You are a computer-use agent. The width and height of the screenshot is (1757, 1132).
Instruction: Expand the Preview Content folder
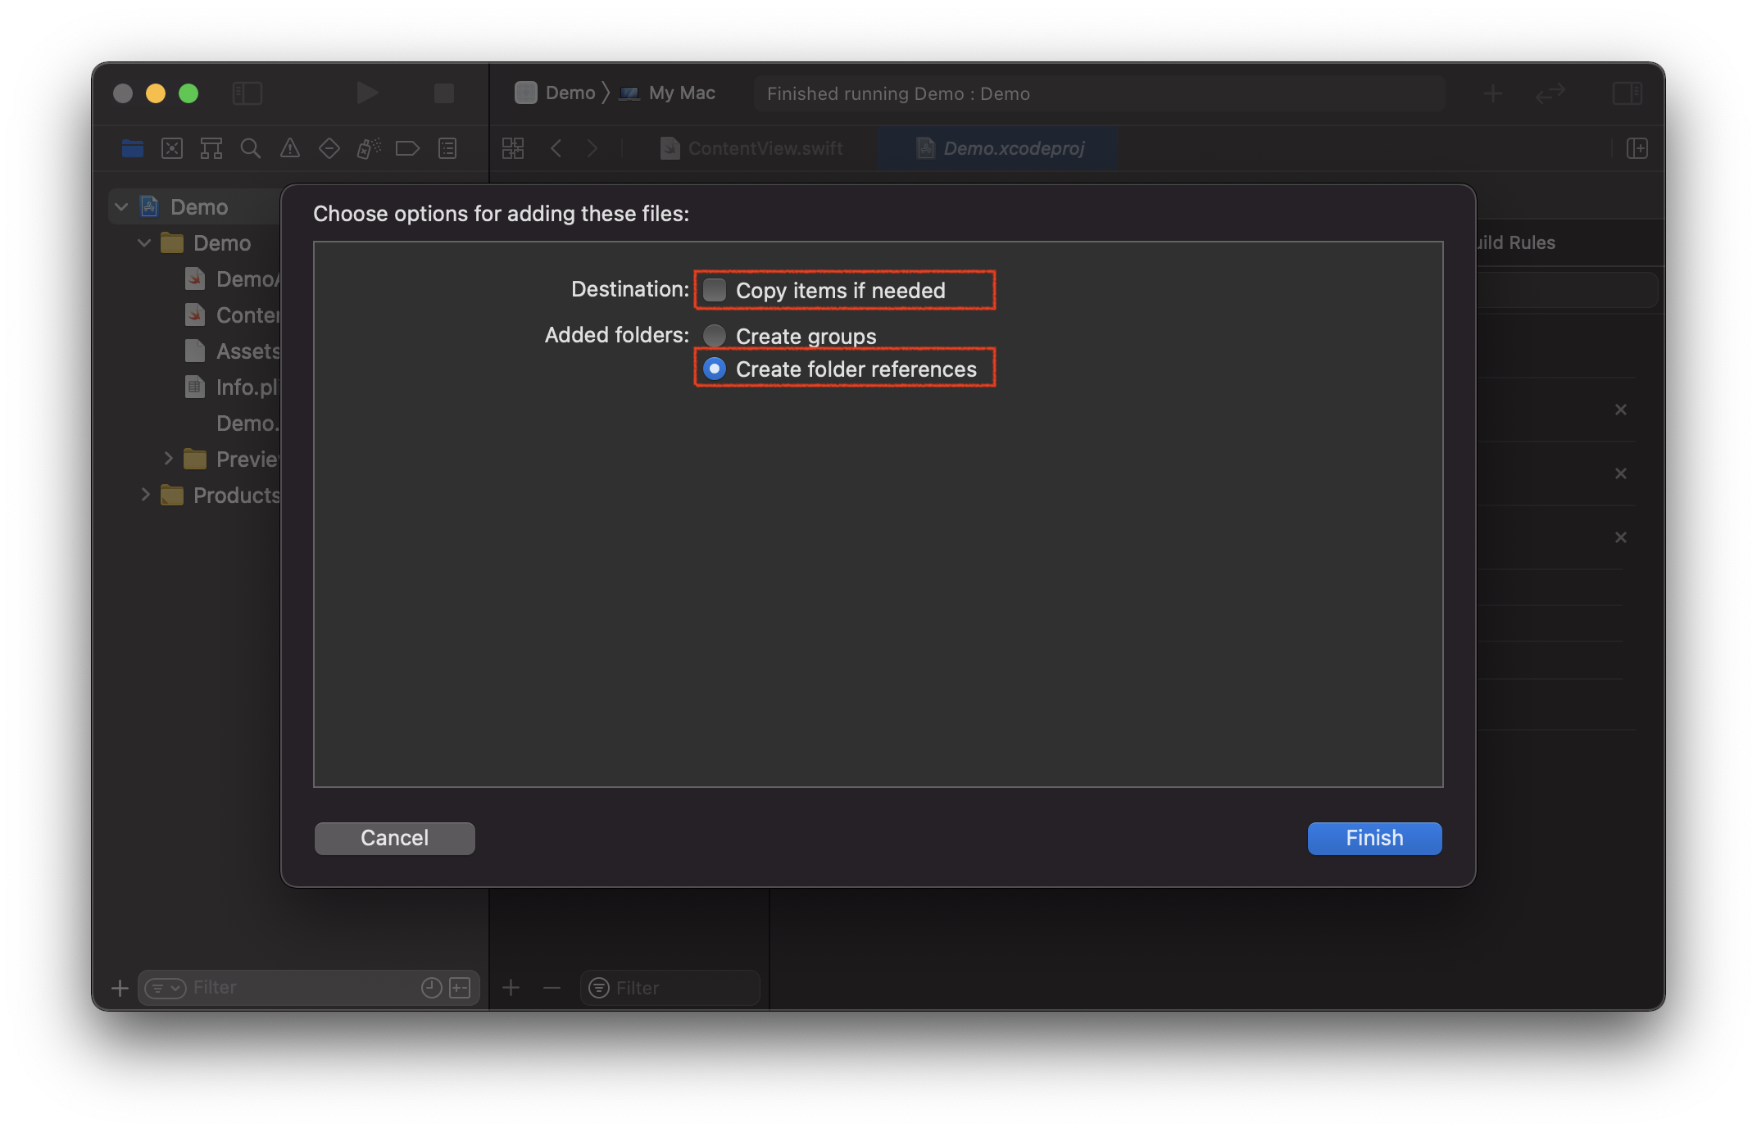(x=168, y=459)
